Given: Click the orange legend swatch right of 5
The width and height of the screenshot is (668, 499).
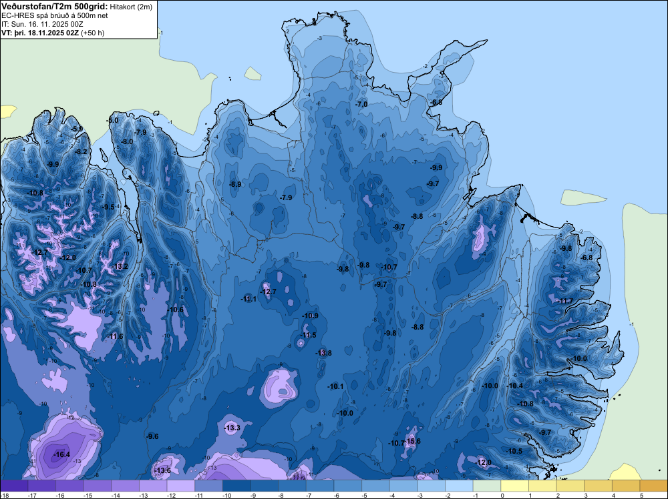Looking at the screenshot, I should coord(654,486).
